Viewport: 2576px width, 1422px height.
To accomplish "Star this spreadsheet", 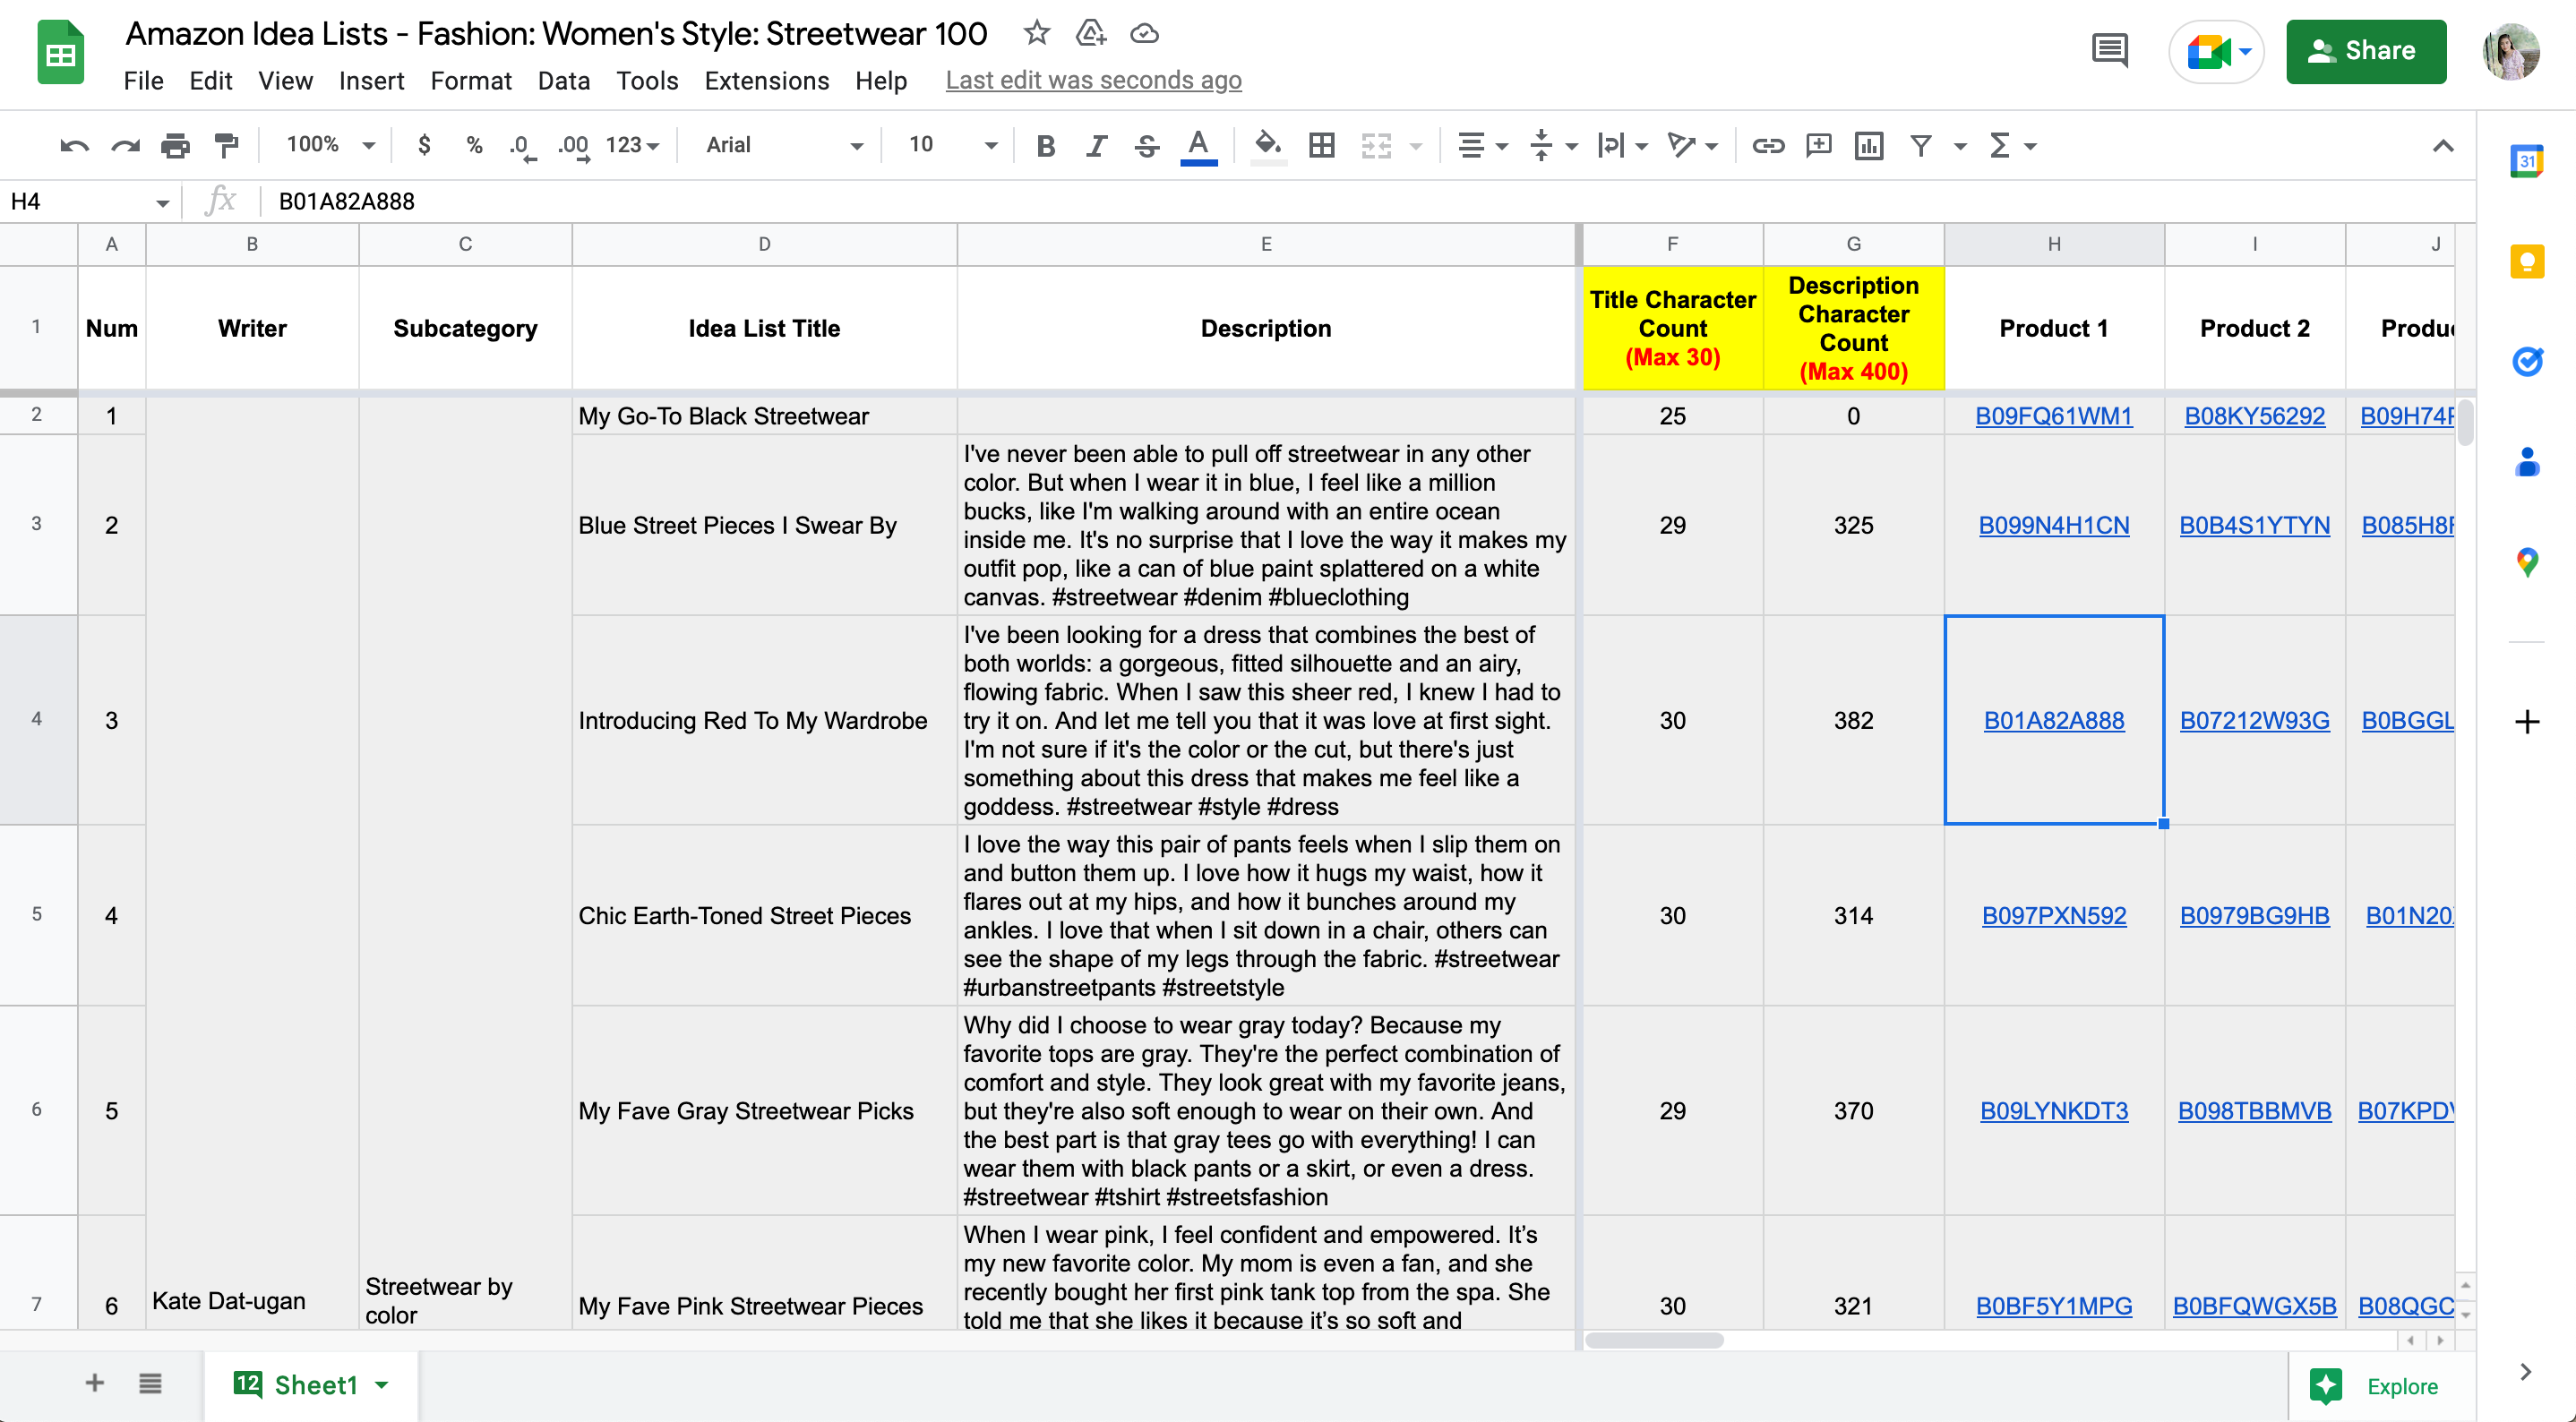I will [x=1036, y=33].
